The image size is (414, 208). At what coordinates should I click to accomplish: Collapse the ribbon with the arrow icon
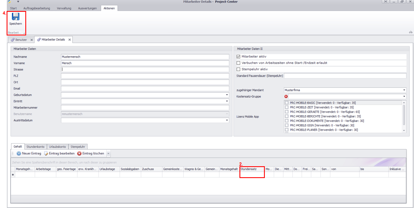(x=410, y=32)
